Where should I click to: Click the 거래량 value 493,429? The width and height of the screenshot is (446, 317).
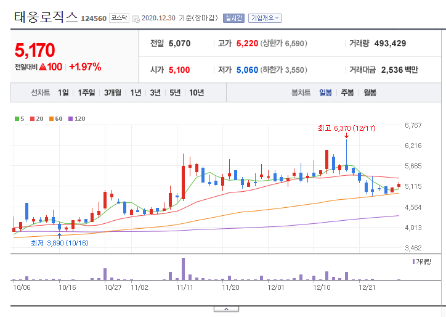point(390,43)
